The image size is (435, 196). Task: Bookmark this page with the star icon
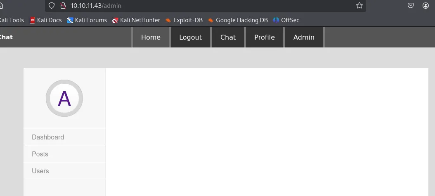(359, 5)
